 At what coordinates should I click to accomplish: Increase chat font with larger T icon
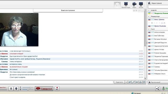pos(139,11)
